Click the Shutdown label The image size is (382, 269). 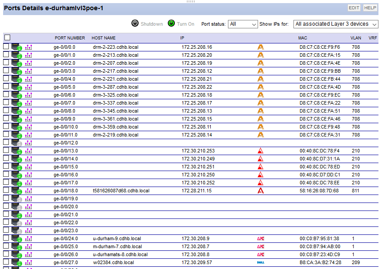point(152,24)
